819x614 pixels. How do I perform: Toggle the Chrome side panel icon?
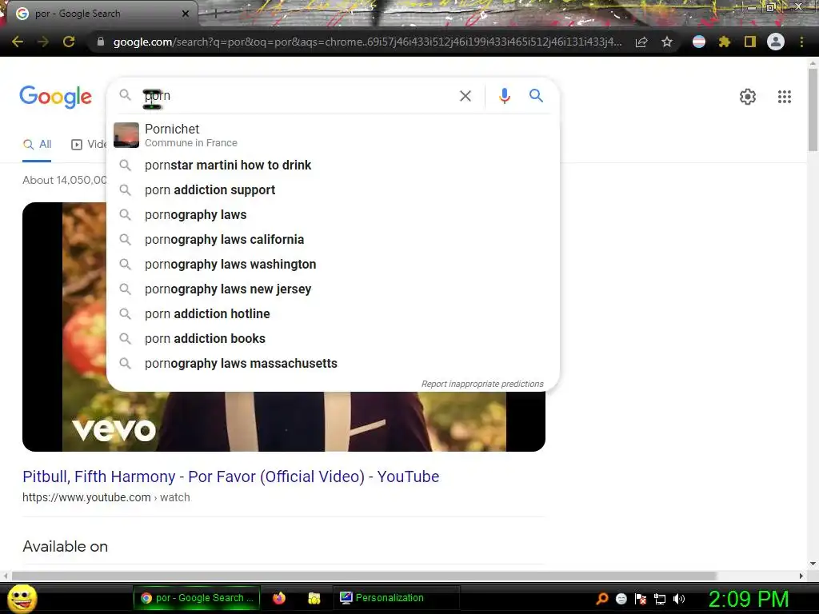click(750, 42)
